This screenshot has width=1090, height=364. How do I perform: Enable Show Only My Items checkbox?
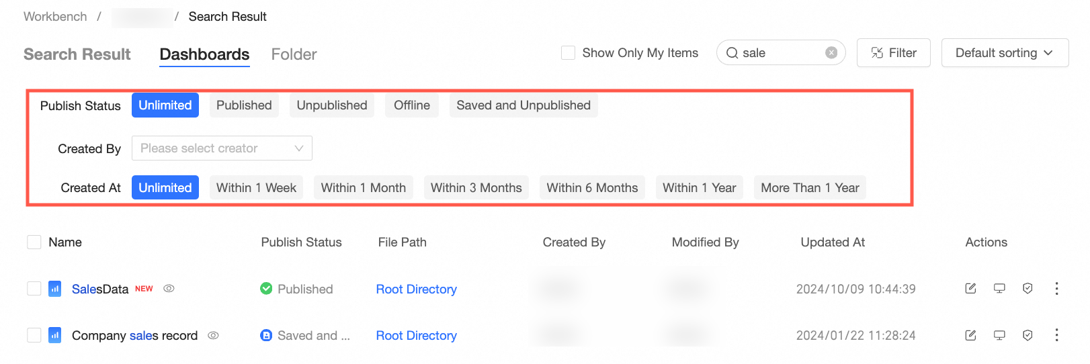point(568,52)
